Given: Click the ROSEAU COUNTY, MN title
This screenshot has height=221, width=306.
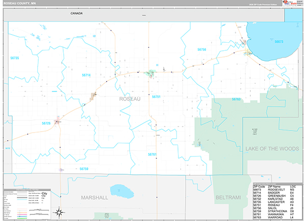Looking at the screenshot, I should pos(18,3).
